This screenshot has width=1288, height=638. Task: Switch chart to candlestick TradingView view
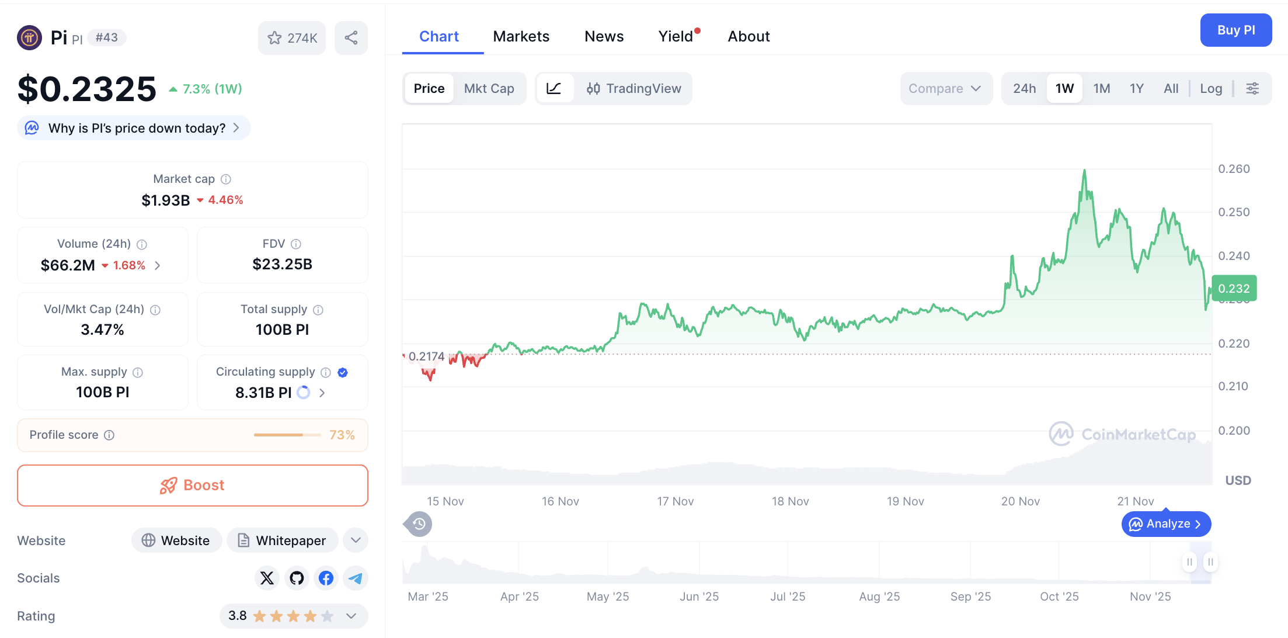[x=633, y=88]
